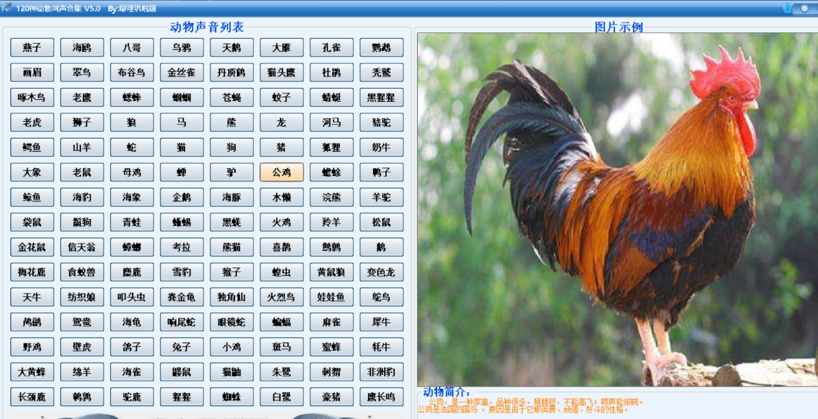Click the rooster picture in preview panel
The height and width of the screenshot is (419, 818).
click(617, 209)
